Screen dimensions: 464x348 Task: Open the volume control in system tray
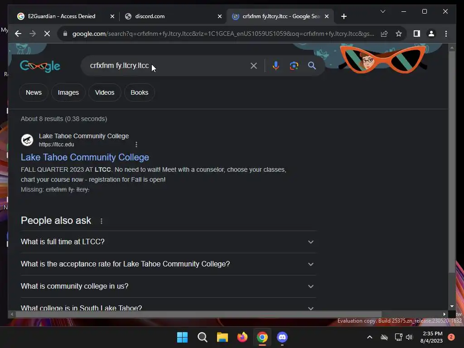tap(409, 337)
